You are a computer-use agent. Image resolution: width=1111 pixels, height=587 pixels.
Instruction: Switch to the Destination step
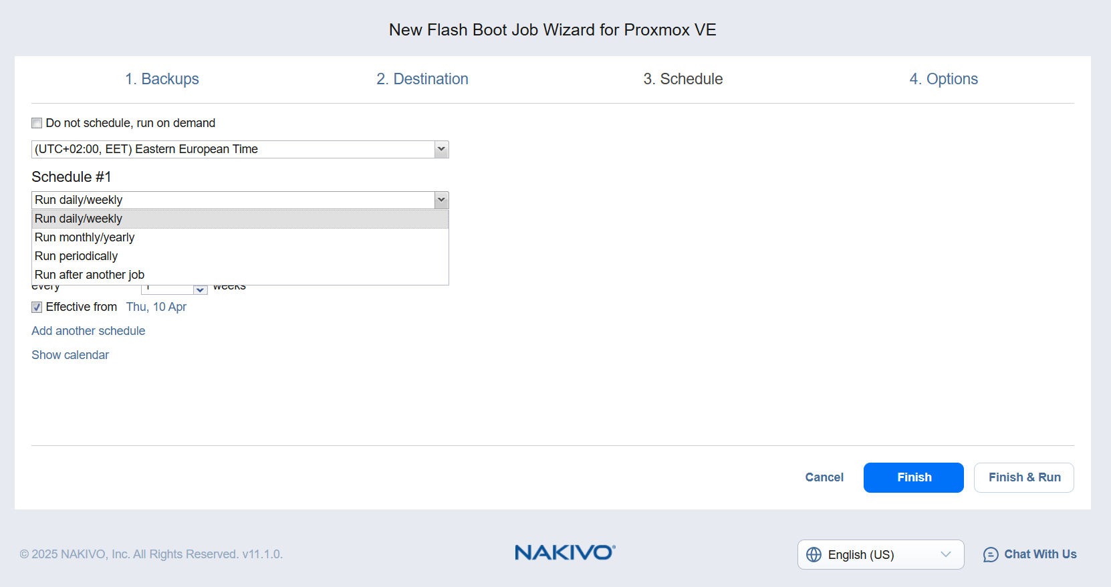pyautogui.click(x=422, y=79)
